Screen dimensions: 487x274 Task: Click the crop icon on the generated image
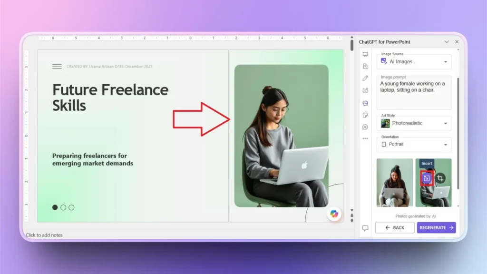click(x=441, y=177)
